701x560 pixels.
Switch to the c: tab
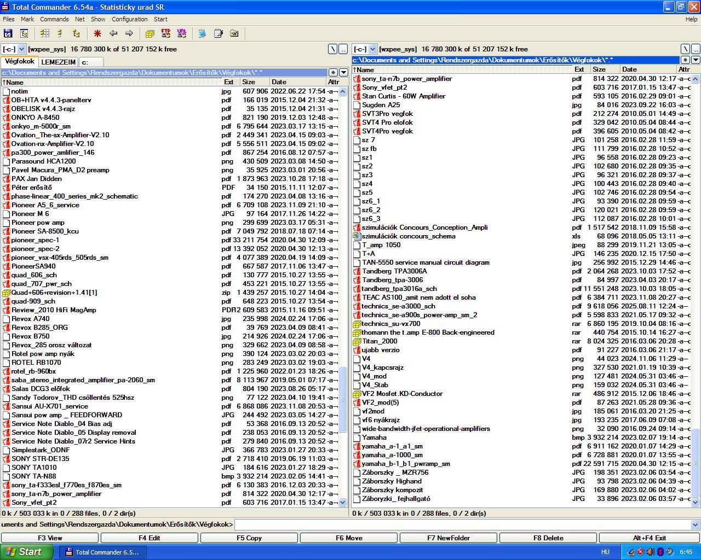pos(91,62)
